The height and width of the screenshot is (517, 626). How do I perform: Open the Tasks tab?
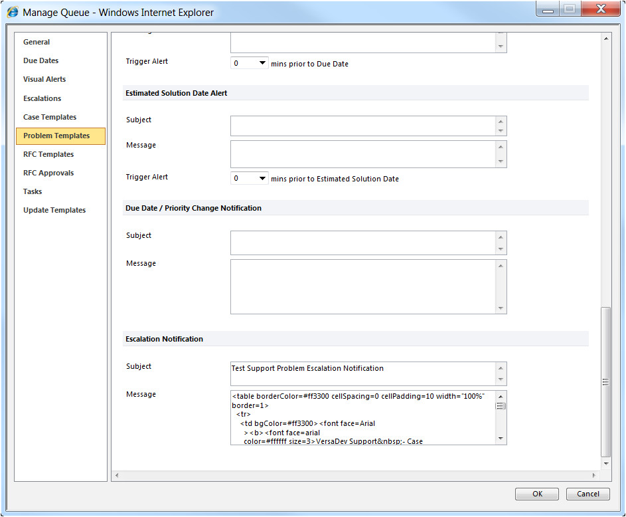click(x=33, y=191)
